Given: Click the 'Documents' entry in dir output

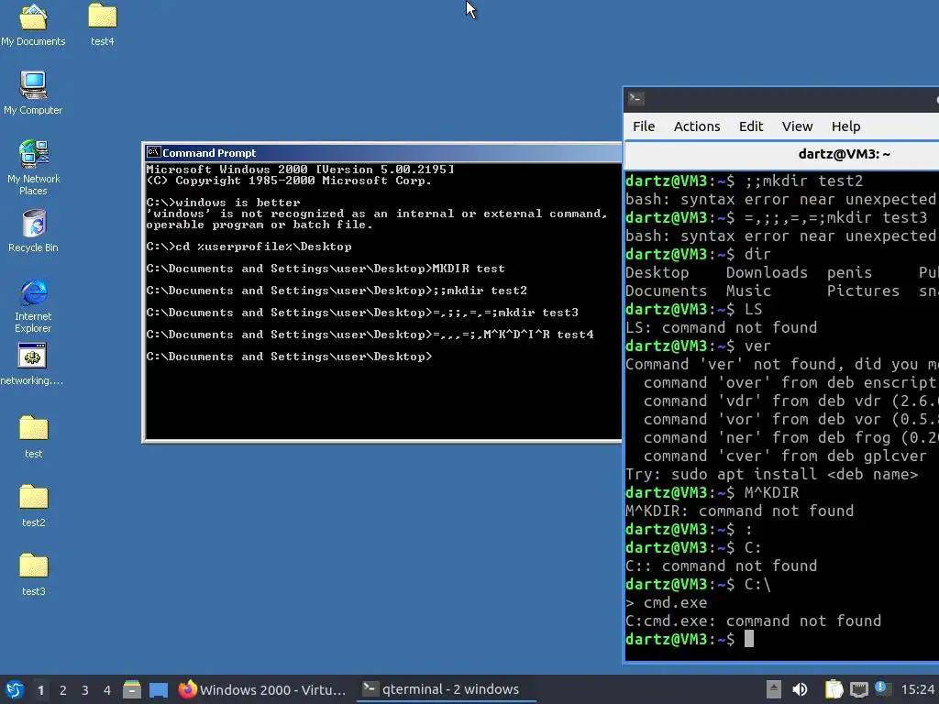Looking at the screenshot, I should point(666,291).
